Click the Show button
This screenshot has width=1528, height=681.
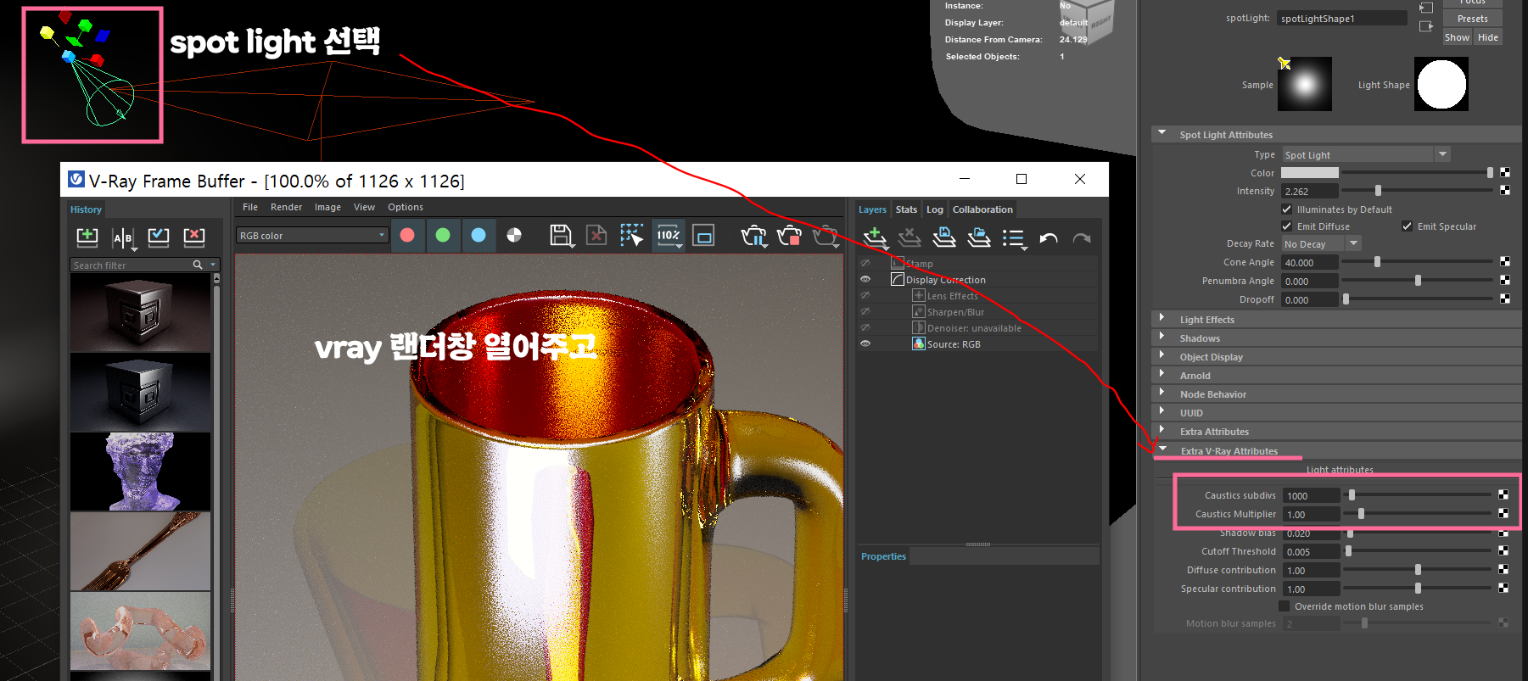(1457, 37)
